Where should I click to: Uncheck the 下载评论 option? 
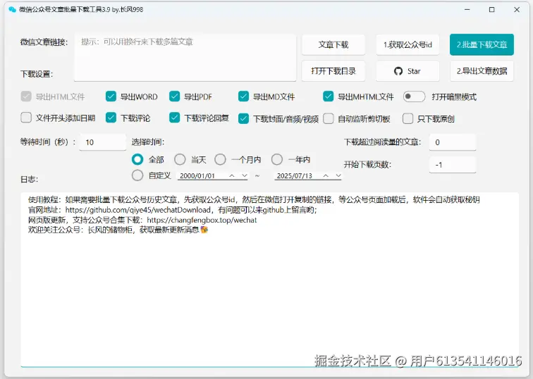111,118
